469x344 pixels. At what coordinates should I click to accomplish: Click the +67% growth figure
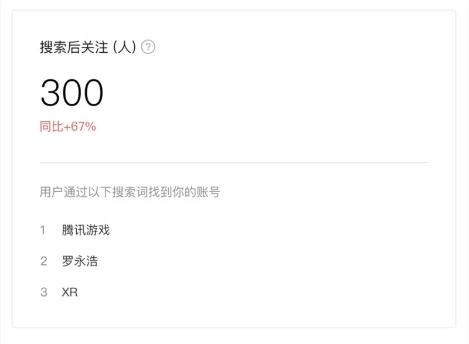(80, 127)
